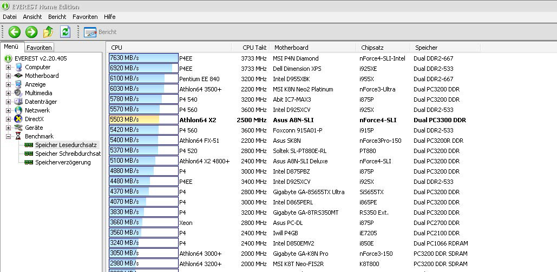Go back with the green left arrow
The width and height of the screenshot is (557, 272).
click(x=14, y=32)
